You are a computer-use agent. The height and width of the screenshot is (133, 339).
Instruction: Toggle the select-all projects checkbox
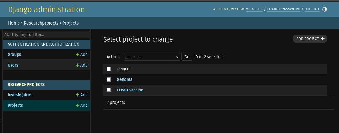tap(109, 69)
